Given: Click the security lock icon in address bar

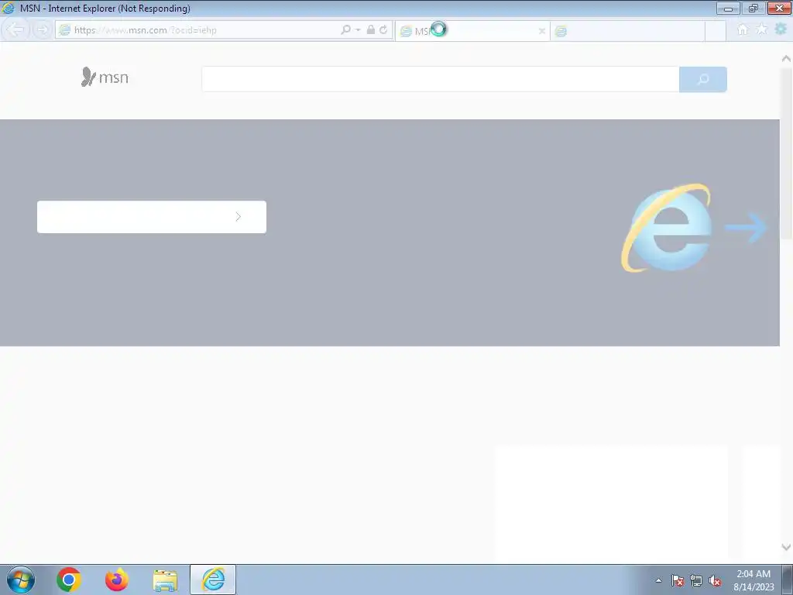Looking at the screenshot, I should (371, 30).
